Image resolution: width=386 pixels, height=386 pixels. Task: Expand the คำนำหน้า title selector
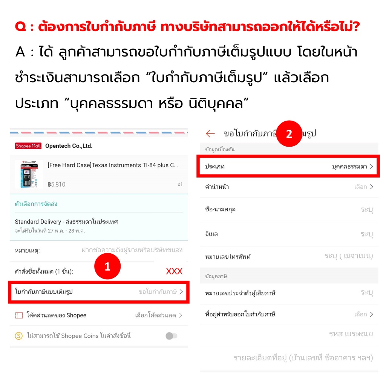[x=289, y=187]
